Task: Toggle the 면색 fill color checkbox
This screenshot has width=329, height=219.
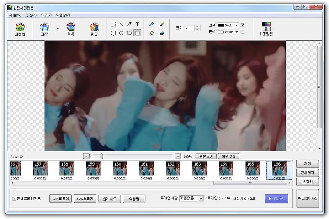Action: point(243,32)
